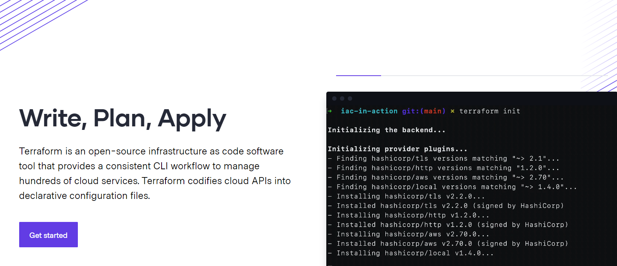Click the iac-in-action directory name in prompt
The width and height of the screenshot is (617, 266).
(x=369, y=111)
